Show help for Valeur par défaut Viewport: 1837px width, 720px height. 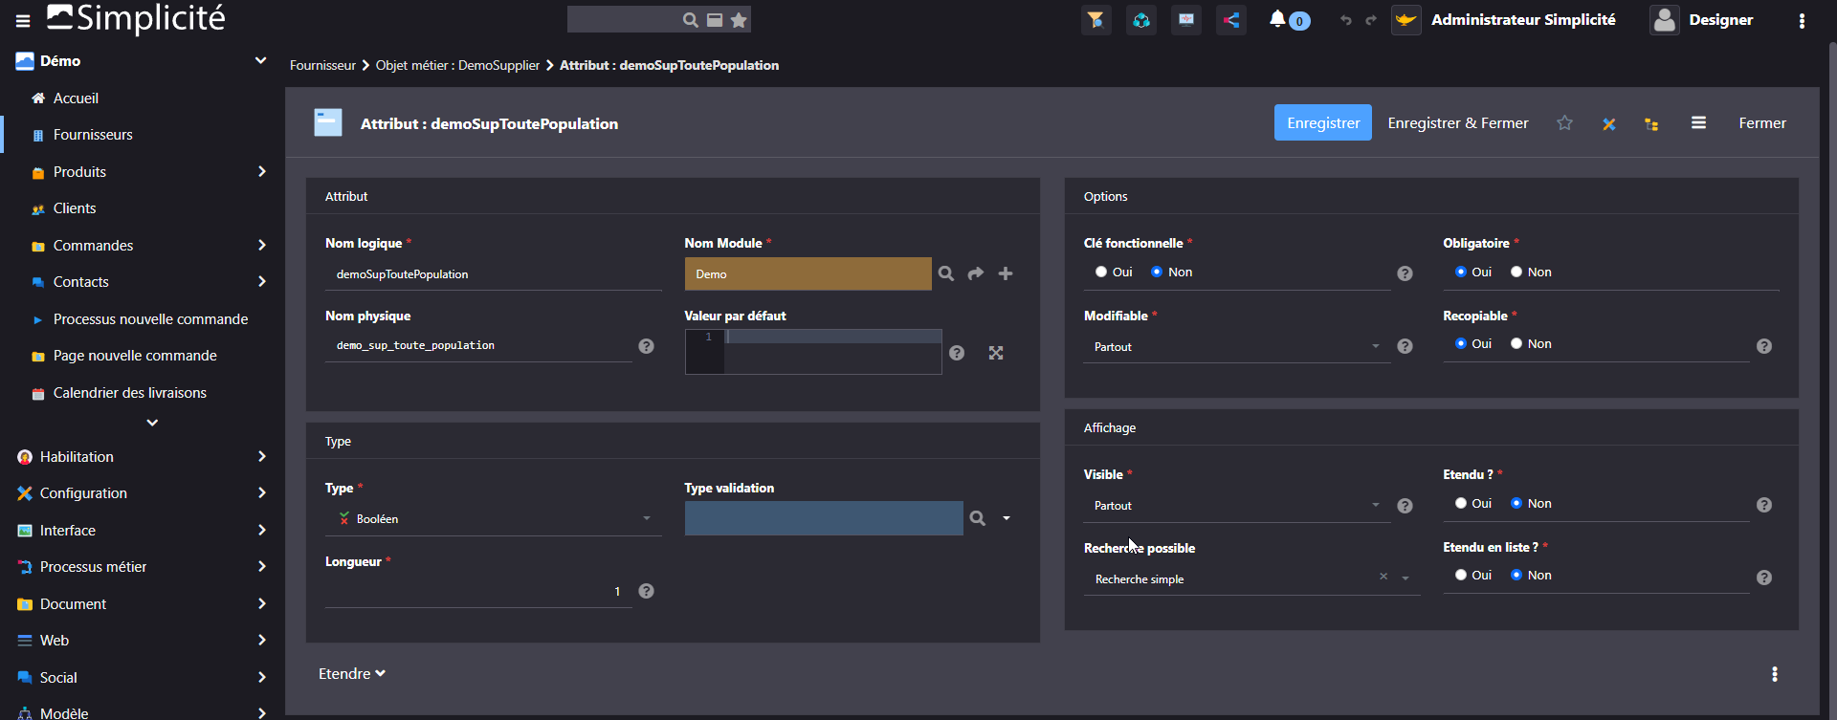(x=957, y=353)
